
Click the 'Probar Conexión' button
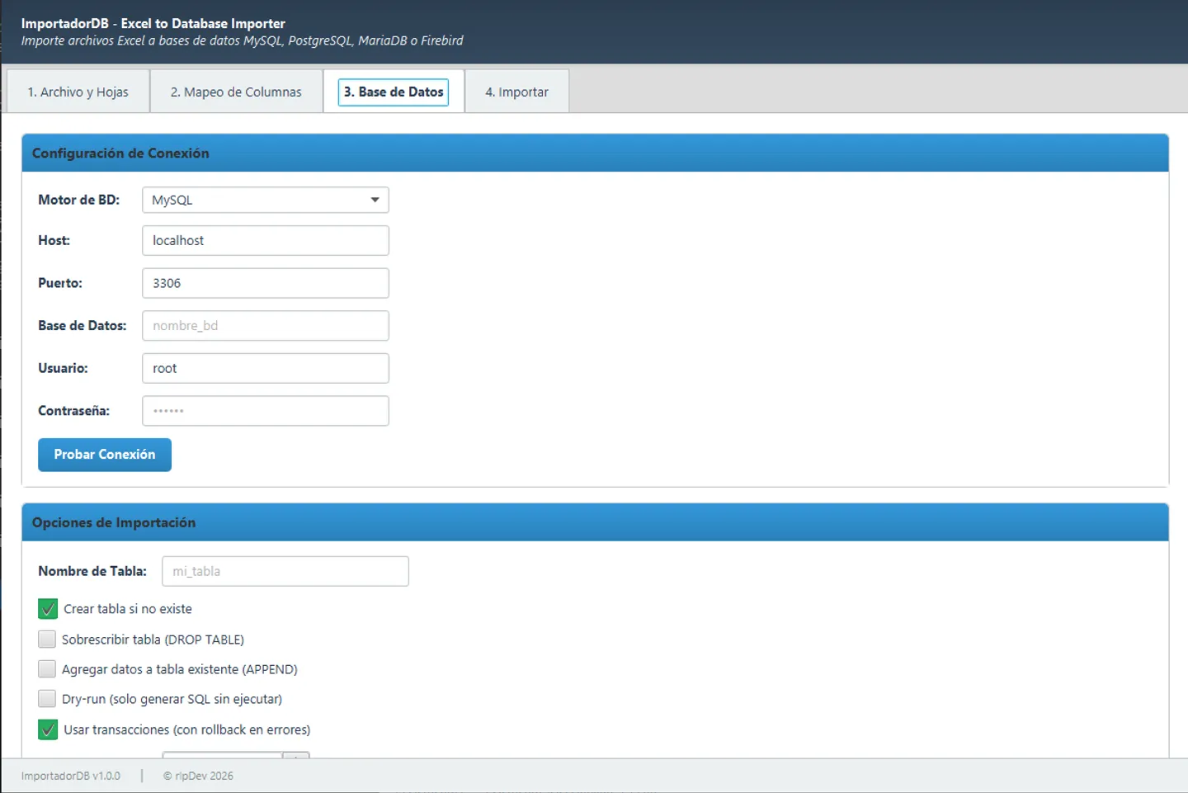tap(104, 455)
